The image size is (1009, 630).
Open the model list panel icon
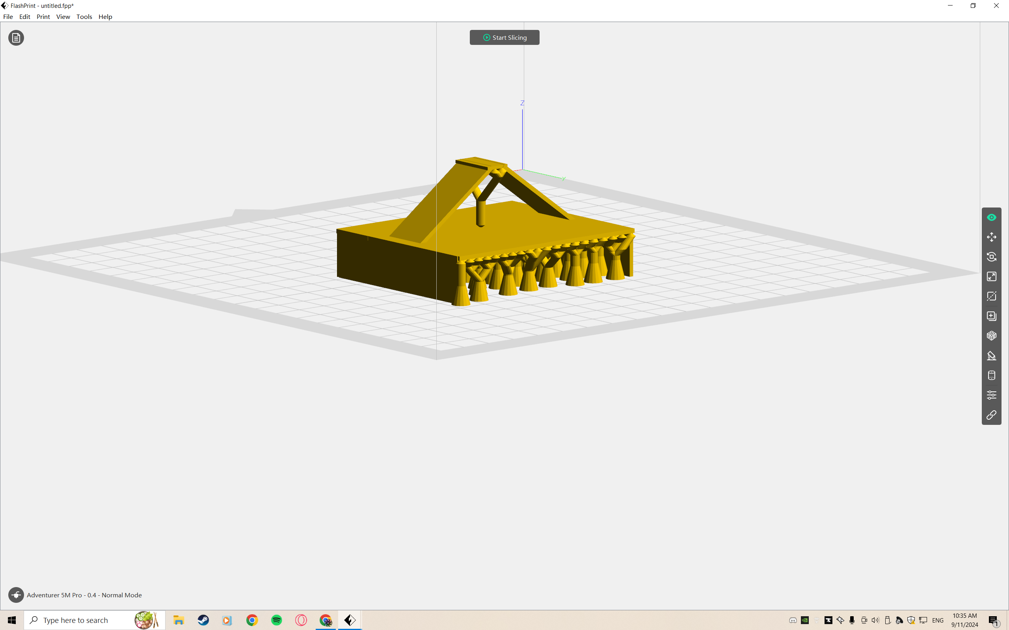16,38
